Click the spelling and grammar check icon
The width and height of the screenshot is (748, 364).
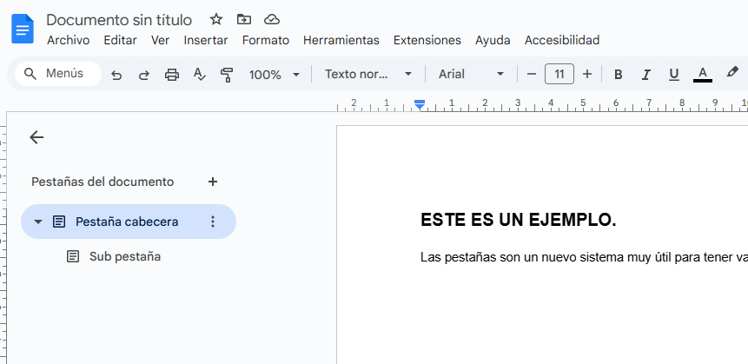coord(199,75)
